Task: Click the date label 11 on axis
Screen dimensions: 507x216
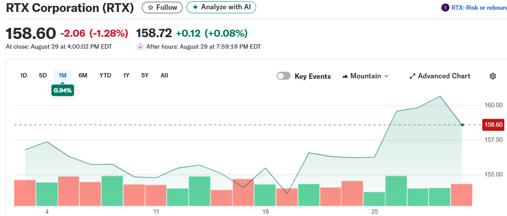Action: (x=156, y=212)
